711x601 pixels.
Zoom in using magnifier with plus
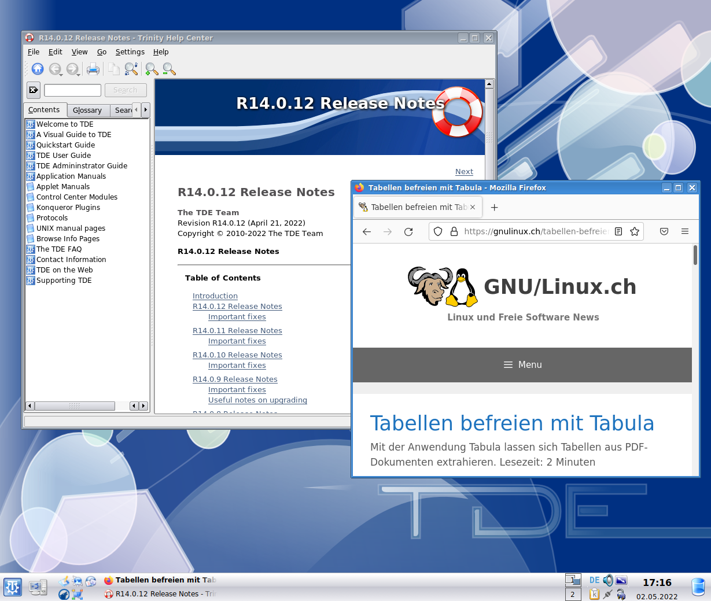(x=152, y=69)
